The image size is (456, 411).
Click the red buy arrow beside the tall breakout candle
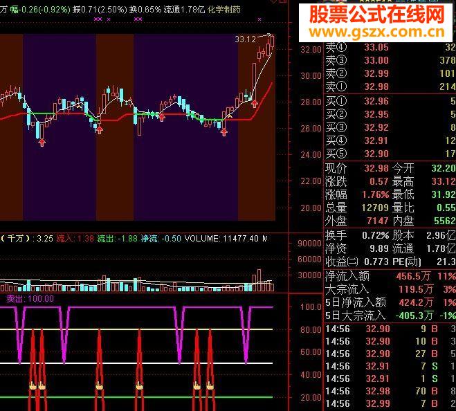point(255,103)
